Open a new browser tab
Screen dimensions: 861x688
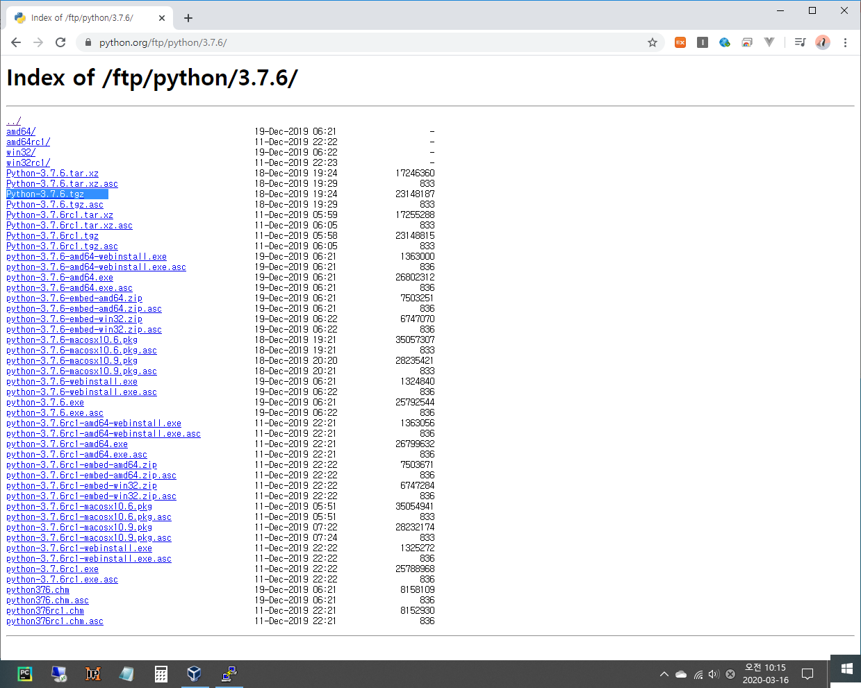188,18
